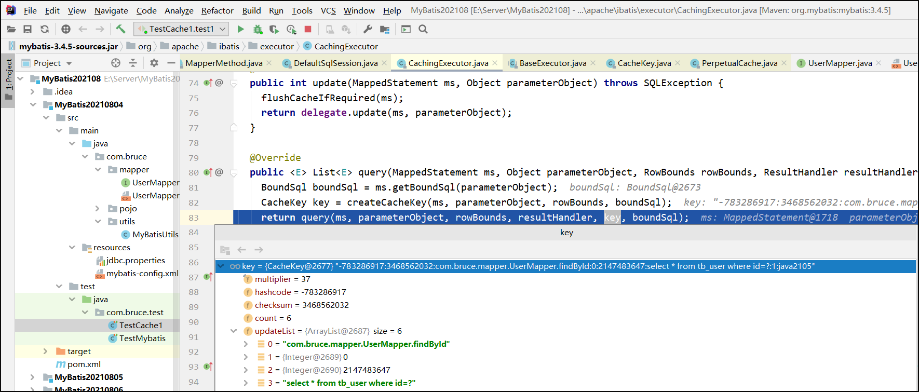Open Project panel gear options

[154, 63]
